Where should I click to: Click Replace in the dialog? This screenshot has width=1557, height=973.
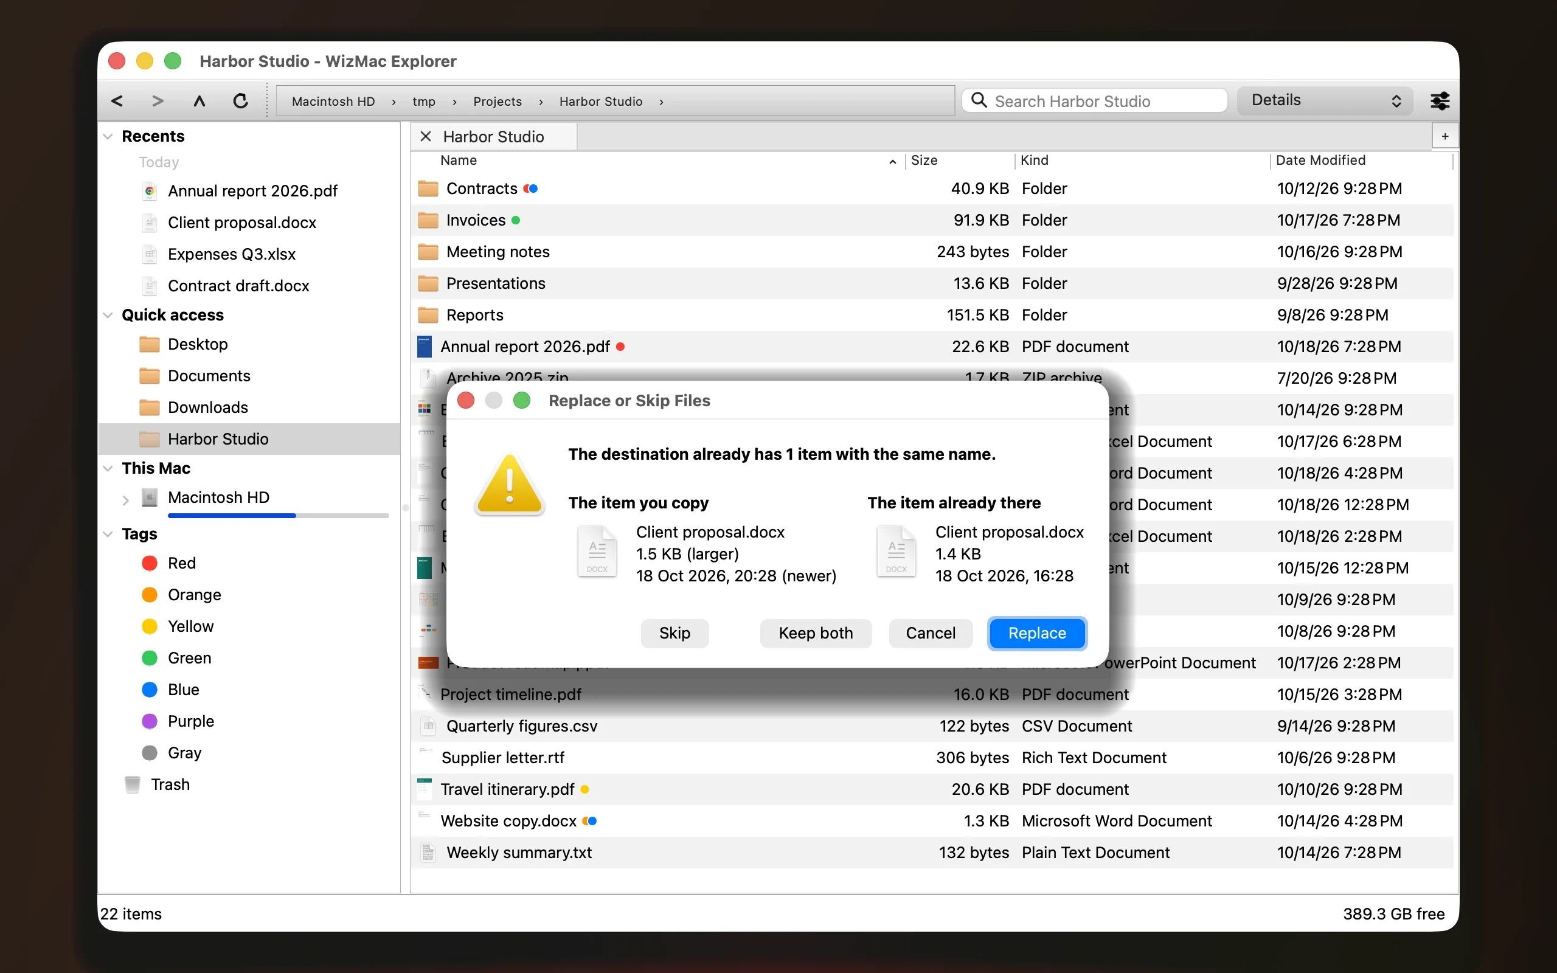tap(1037, 633)
